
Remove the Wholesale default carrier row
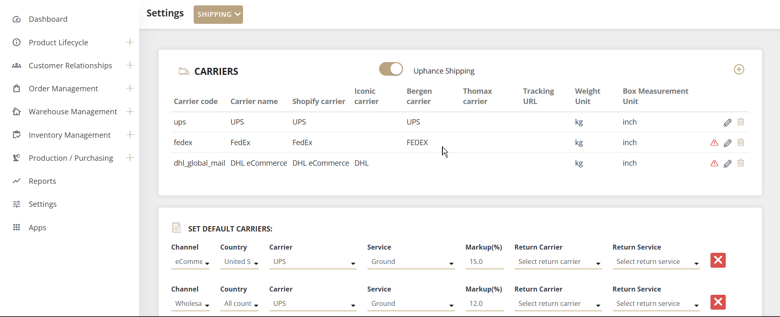718,302
